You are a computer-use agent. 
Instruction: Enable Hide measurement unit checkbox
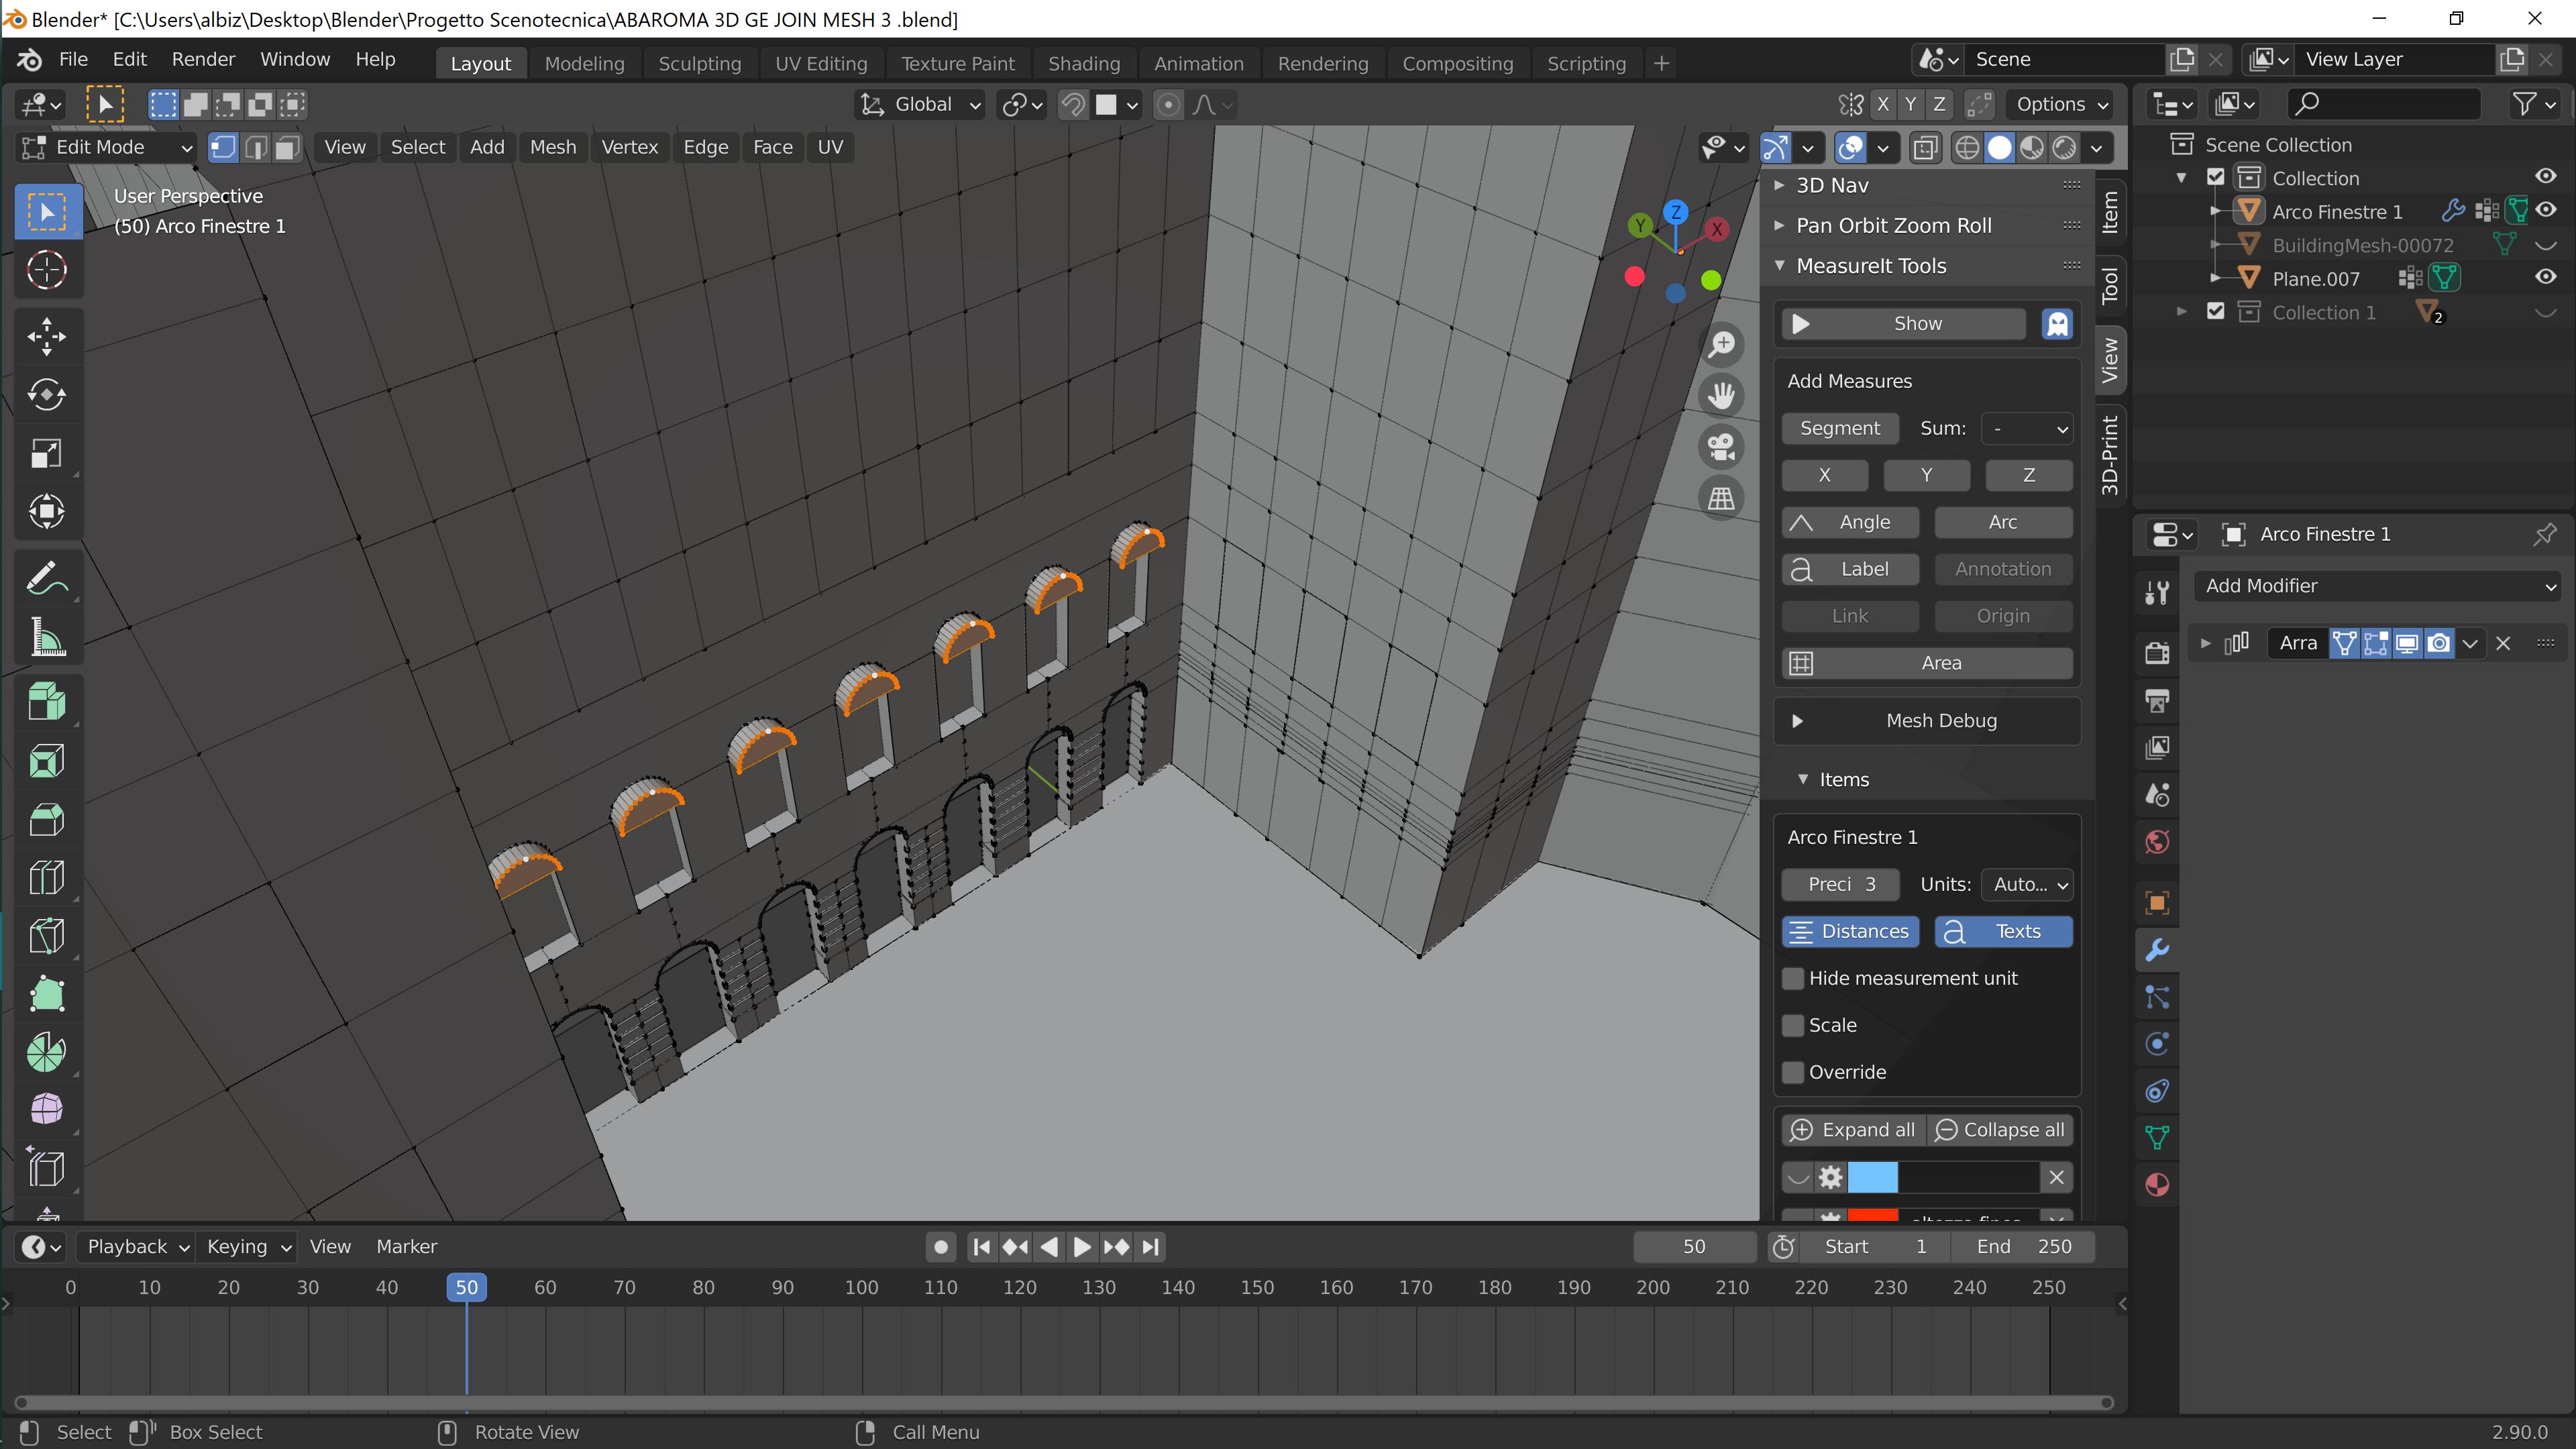(1793, 978)
